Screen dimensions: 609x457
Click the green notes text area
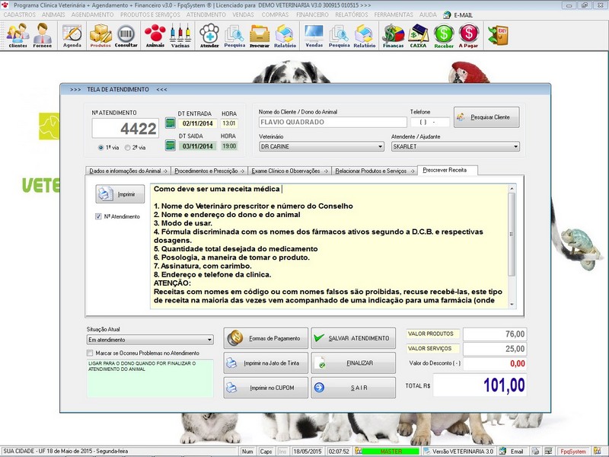(150, 379)
